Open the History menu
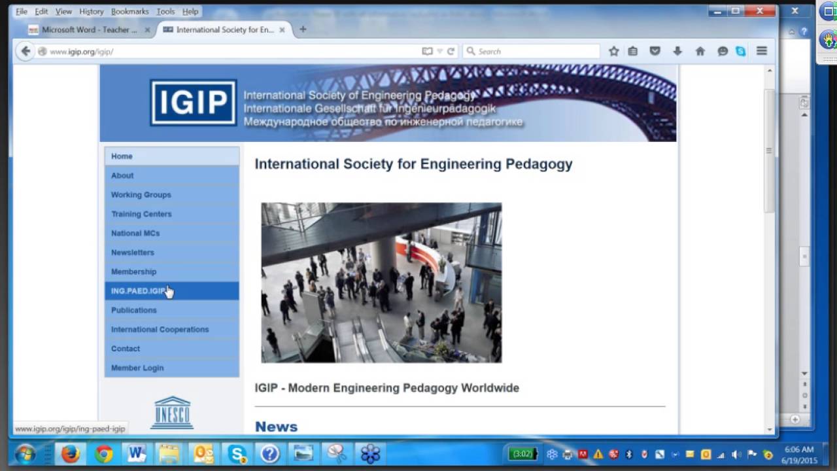This screenshot has width=837, height=471. click(x=92, y=12)
